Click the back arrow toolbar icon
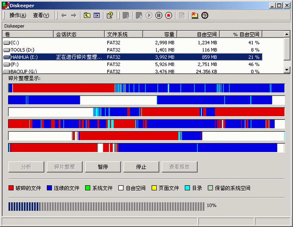The height and width of the screenshot is (227, 293). point(64,15)
